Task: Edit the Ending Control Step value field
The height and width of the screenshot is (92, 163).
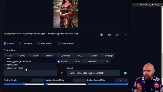Action: pyautogui.click(x=121, y=80)
